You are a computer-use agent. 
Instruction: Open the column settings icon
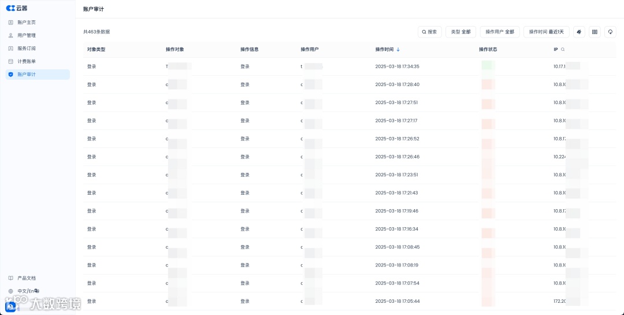[595, 32]
